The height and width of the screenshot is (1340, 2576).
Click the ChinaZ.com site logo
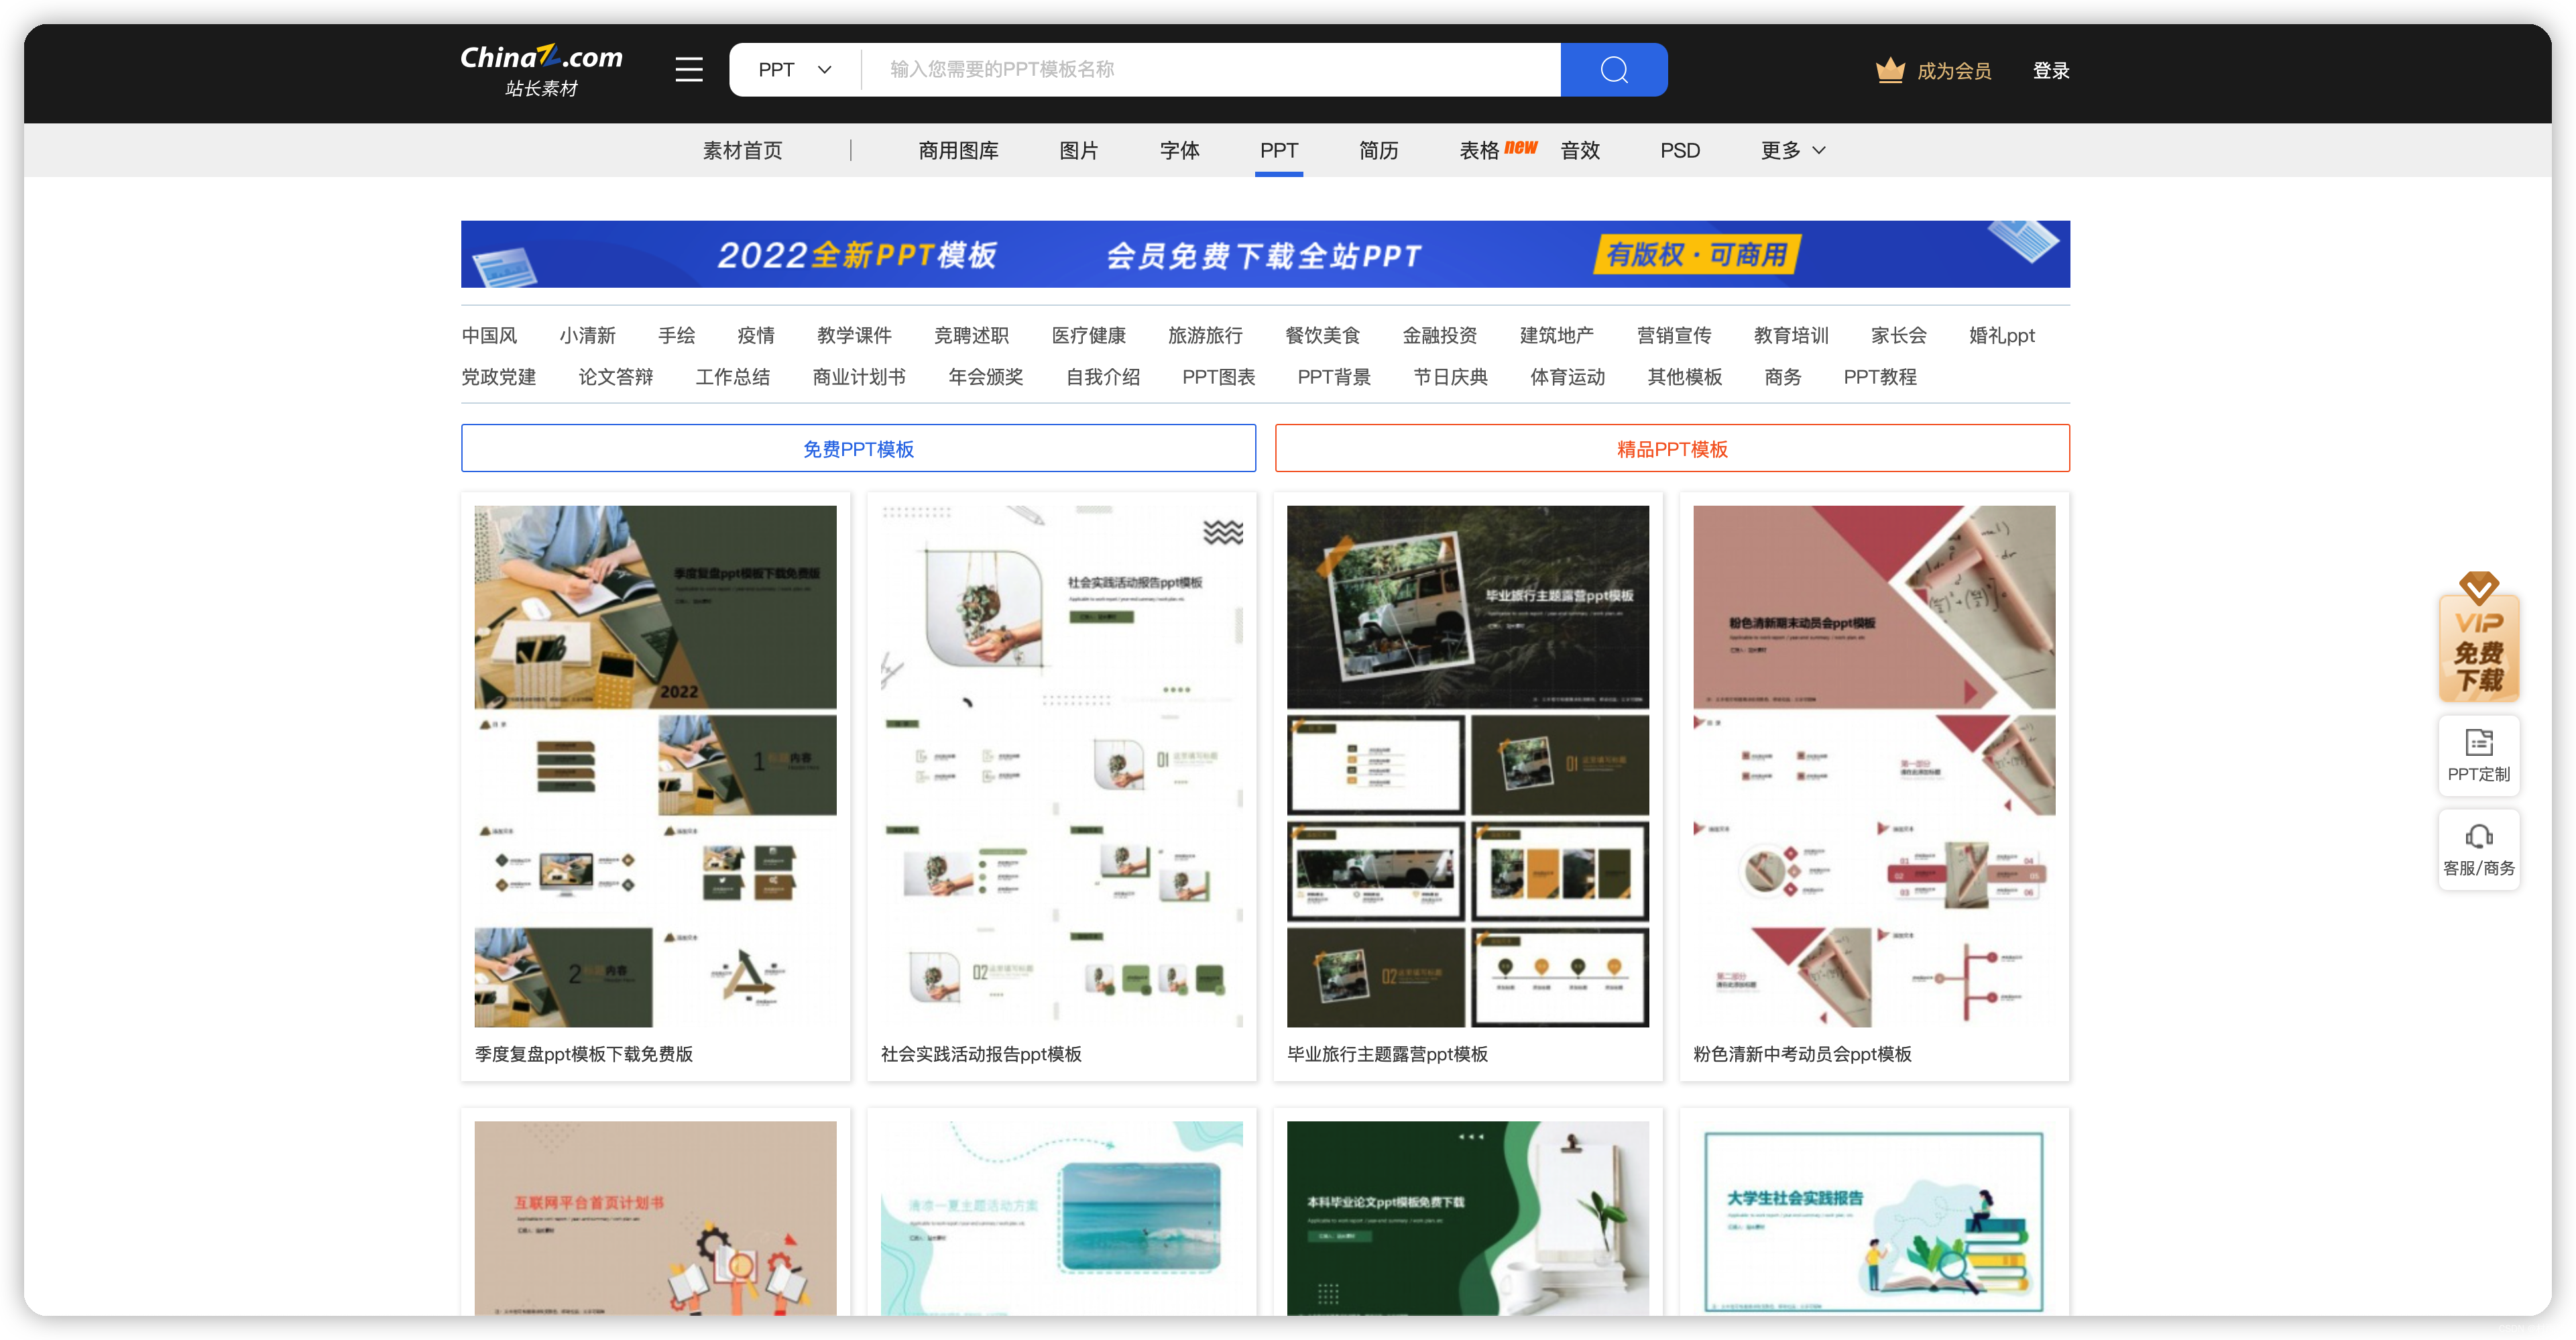541,69
